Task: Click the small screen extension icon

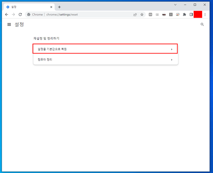Action: click(157, 15)
